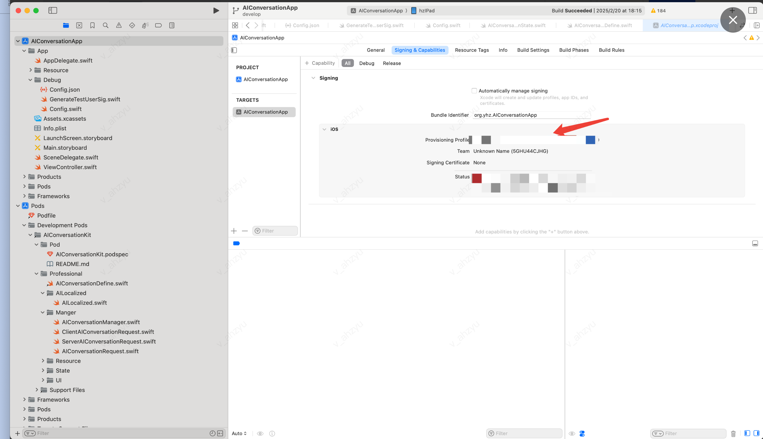This screenshot has width=763, height=439.
Task: Click the Bundle Identifier field
Action: pos(532,115)
